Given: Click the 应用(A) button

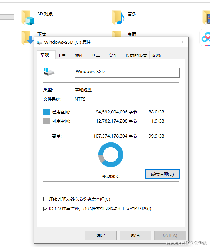Looking at the screenshot, I should pyautogui.click(x=170, y=236).
